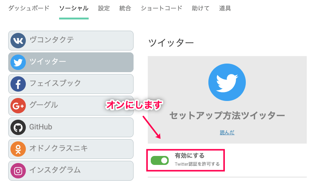
Task: Select the フェイスブック provider button
Action: point(71,84)
